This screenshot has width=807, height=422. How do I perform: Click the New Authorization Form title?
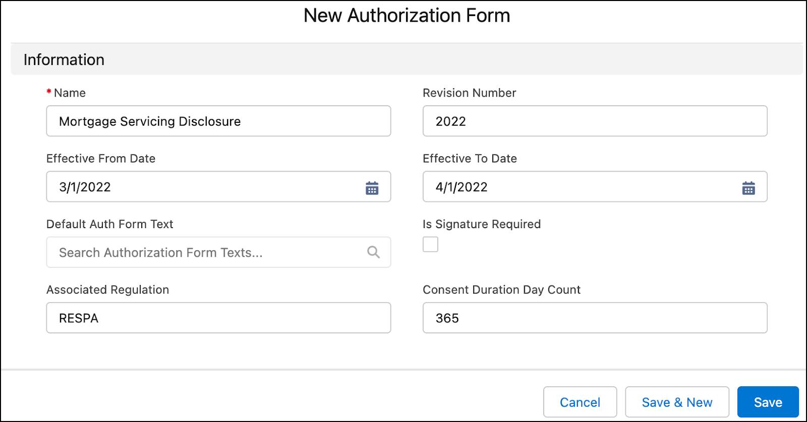click(407, 16)
